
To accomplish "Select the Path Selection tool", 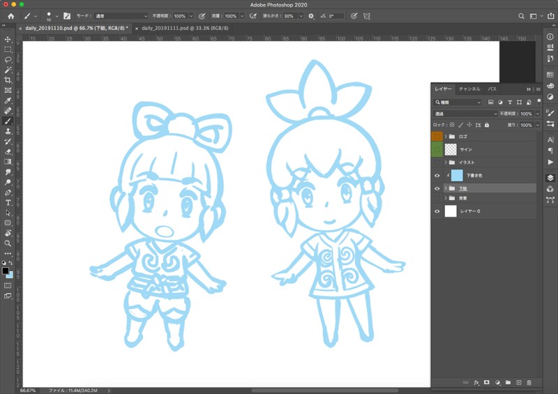I will click(8, 213).
